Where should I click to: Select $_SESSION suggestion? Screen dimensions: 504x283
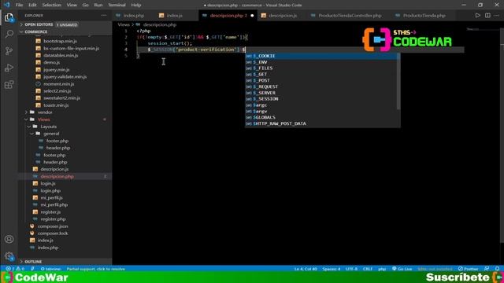coord(322,99)
